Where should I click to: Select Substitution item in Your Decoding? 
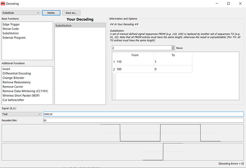[80, 26]
